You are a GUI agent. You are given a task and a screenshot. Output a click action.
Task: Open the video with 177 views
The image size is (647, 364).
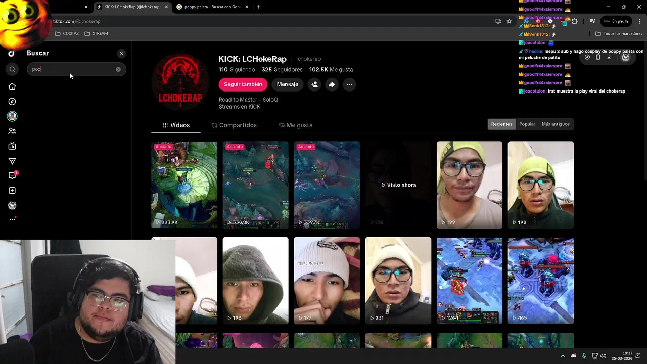(327, 281)
